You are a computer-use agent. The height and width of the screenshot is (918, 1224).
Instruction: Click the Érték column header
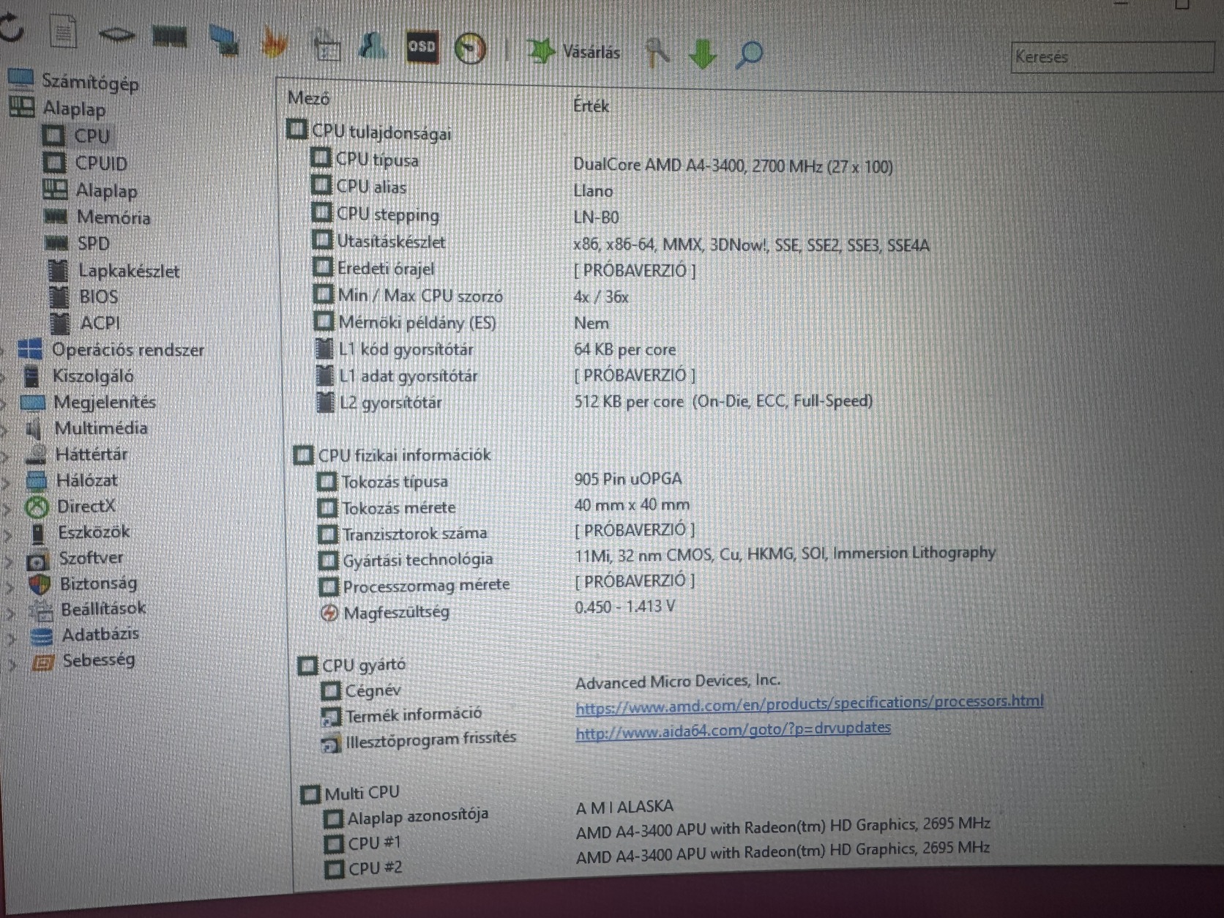coord(591,106)
